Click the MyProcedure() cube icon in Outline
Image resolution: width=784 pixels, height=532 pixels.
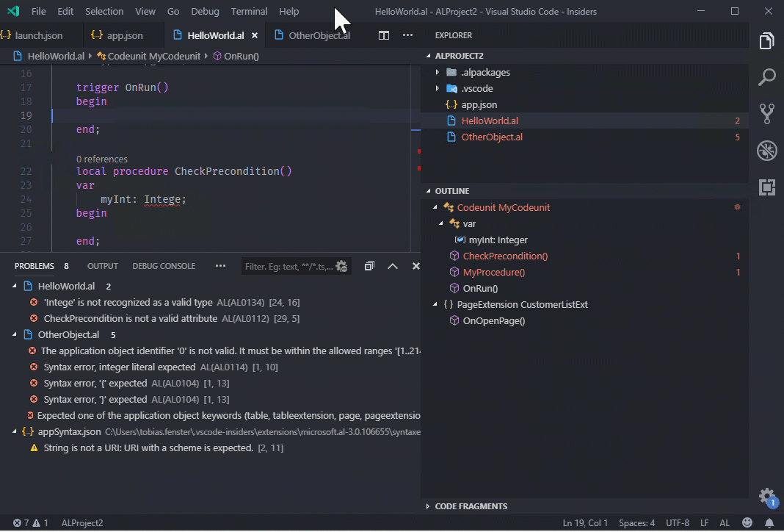pyautogui.click(x=454, y=272)
